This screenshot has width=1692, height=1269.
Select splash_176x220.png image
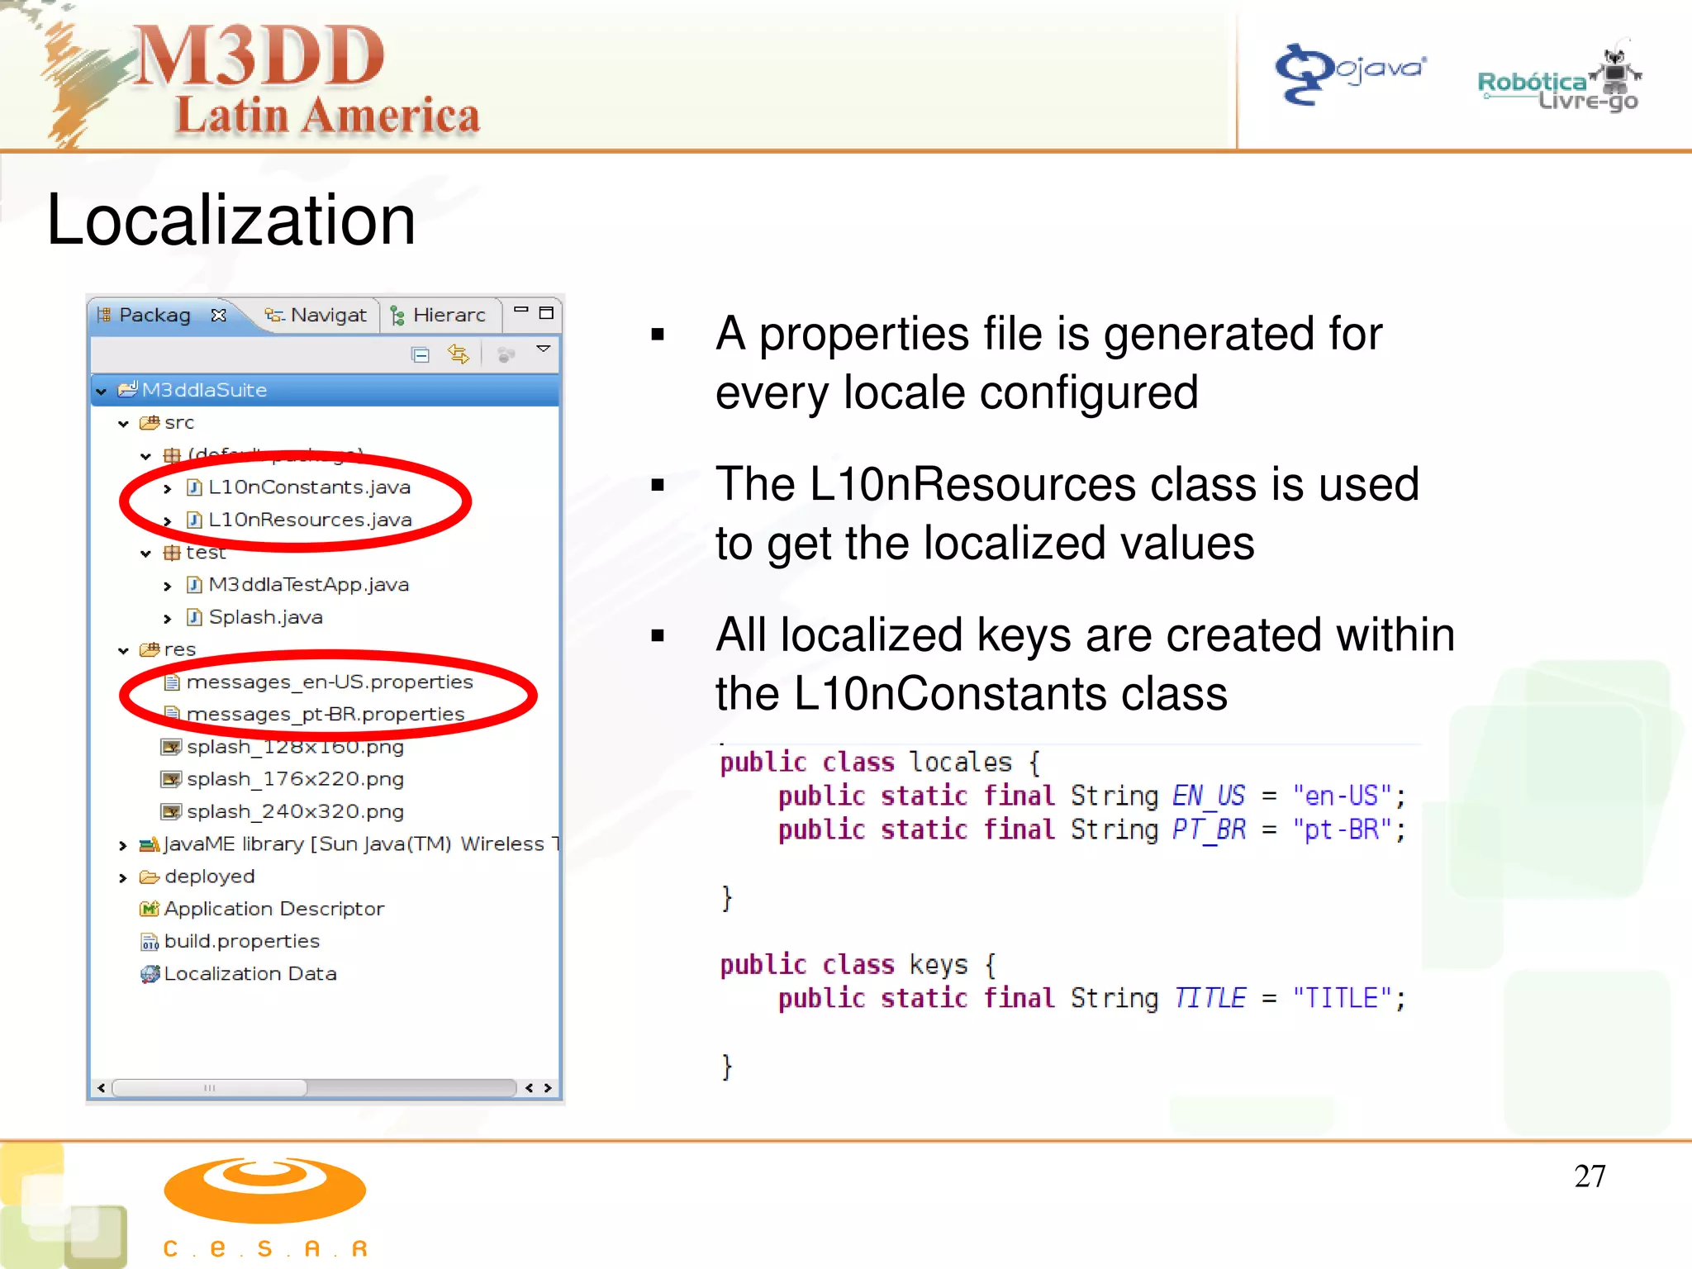tap(295, 779)
